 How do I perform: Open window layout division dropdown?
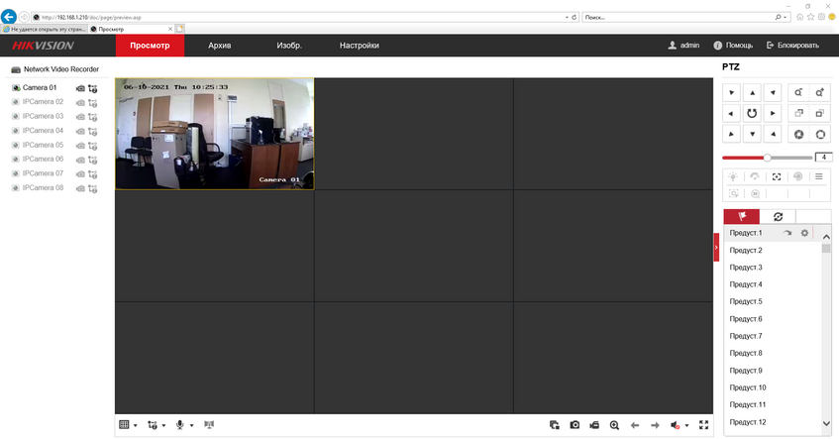(128, 425)
